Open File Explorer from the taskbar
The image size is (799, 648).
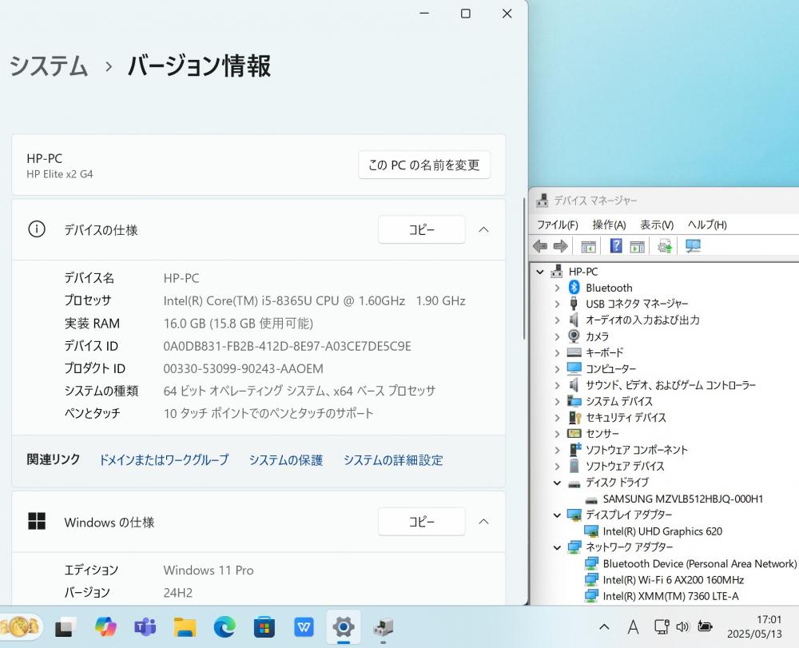pos(185,626)
